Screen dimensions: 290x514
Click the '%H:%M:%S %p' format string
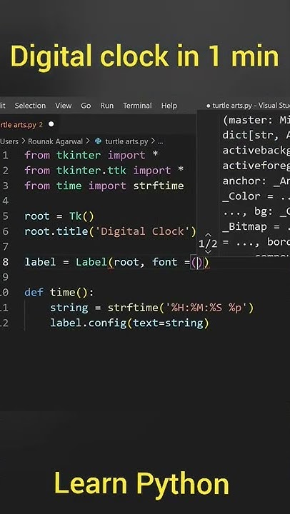206,308
